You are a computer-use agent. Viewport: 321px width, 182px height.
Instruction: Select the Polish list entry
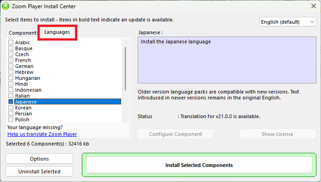[22, 120]
